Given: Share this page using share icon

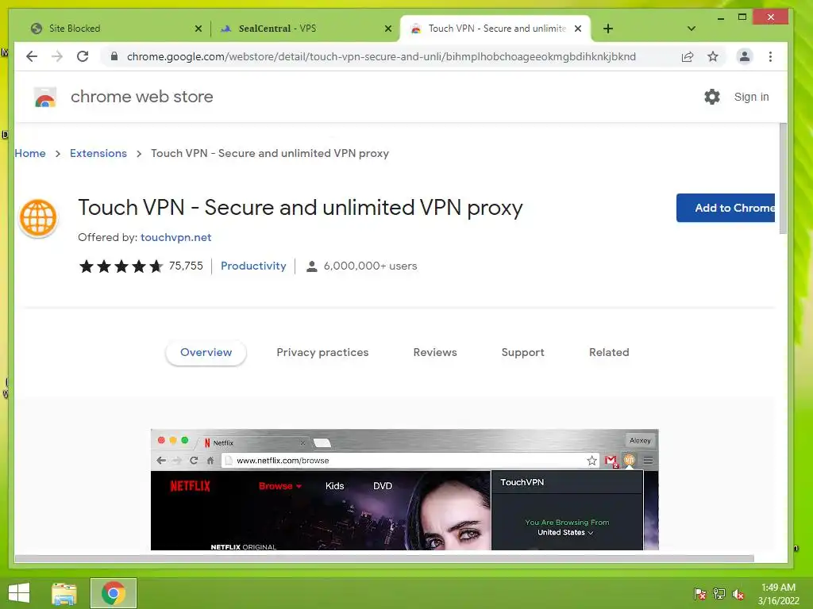Looking at the screenshot, I should pos(688,56).
